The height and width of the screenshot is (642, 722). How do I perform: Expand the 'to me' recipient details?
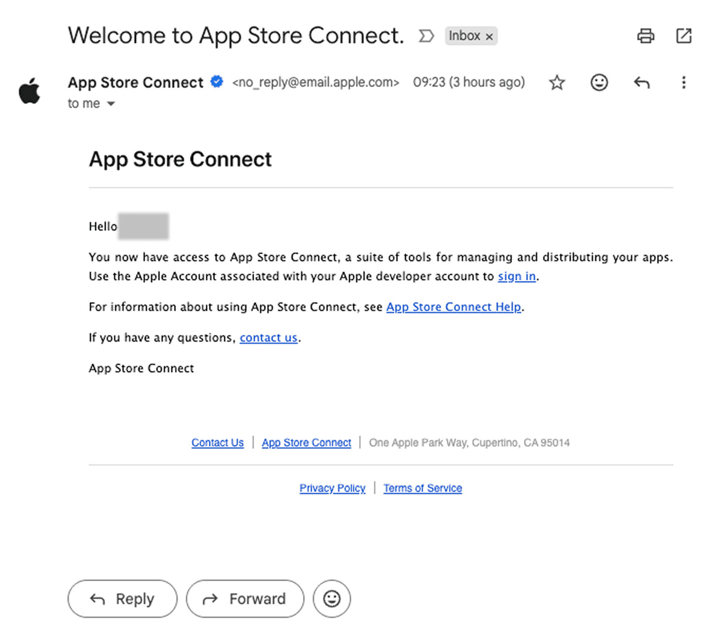(91, 103)
